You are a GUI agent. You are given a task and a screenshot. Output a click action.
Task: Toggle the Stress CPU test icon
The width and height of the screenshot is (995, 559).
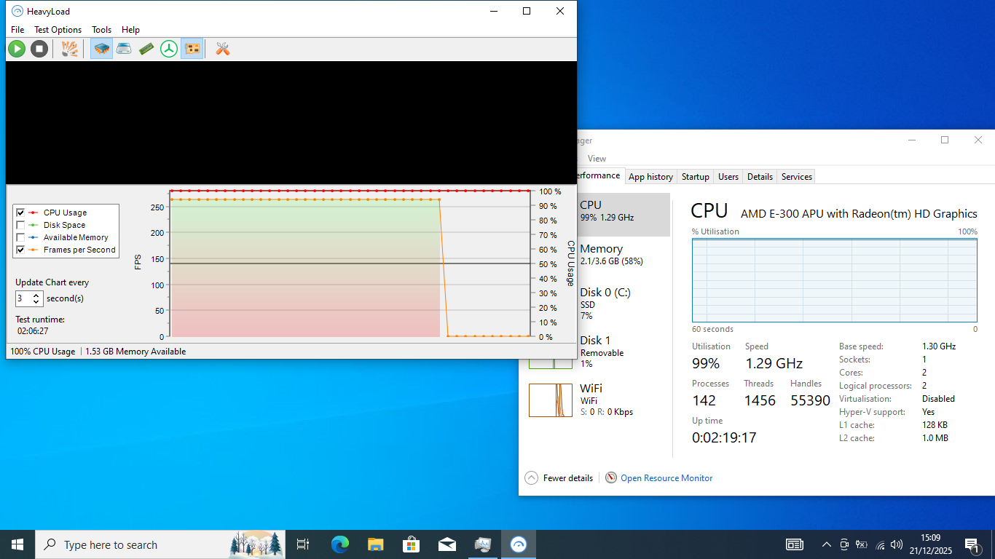coord(101,49)
